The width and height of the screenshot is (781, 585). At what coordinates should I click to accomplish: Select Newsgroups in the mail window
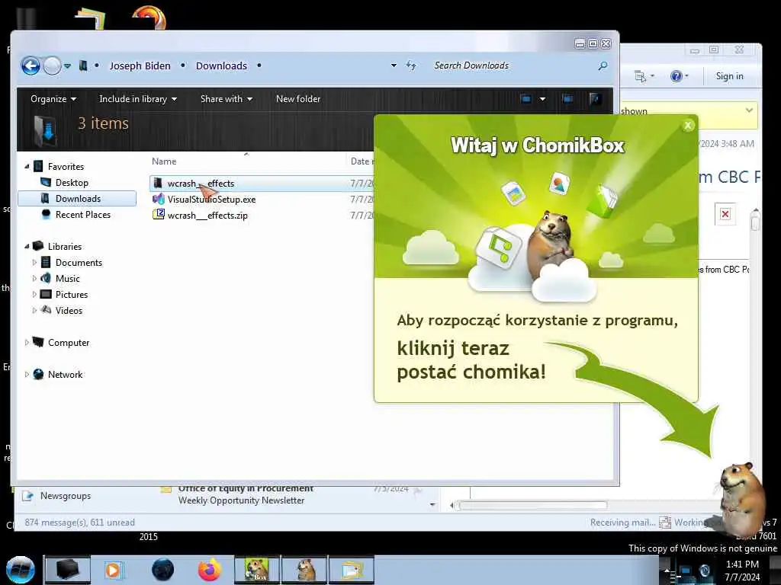(66, 495)
